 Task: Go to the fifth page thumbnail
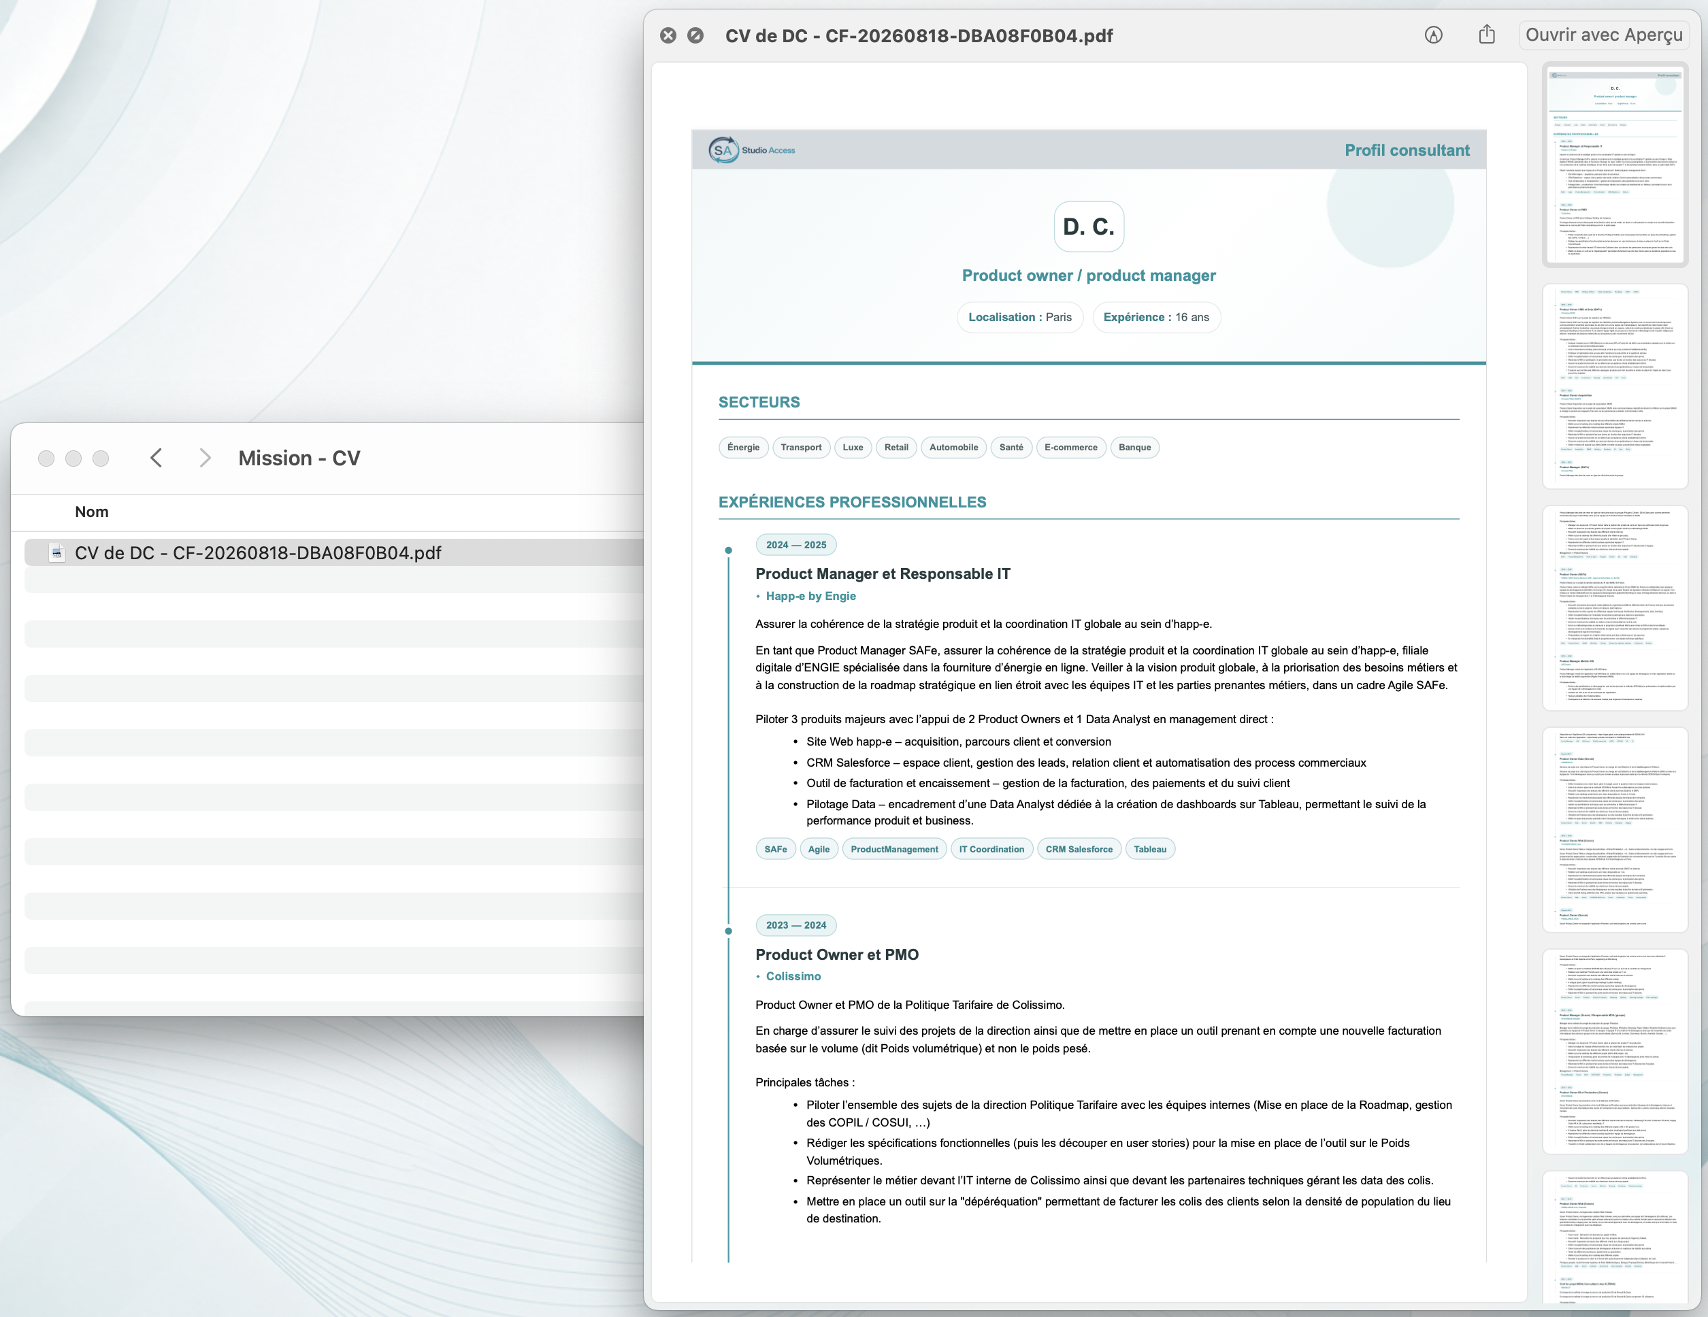coord(1615,1052)
